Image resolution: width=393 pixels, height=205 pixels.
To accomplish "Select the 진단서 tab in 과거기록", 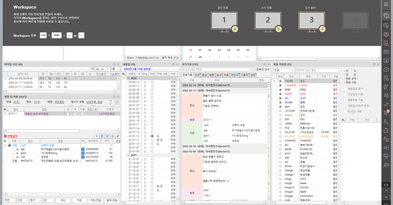I will pos(235,75).
